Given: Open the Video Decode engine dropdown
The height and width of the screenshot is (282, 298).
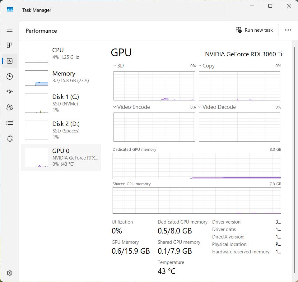Looking at the screenshot, I should click(x=217, y=107).
